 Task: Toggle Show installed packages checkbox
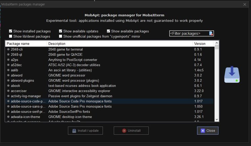(x=10, y=31)
